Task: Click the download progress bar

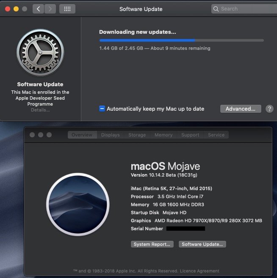Action: click(182, 41)
